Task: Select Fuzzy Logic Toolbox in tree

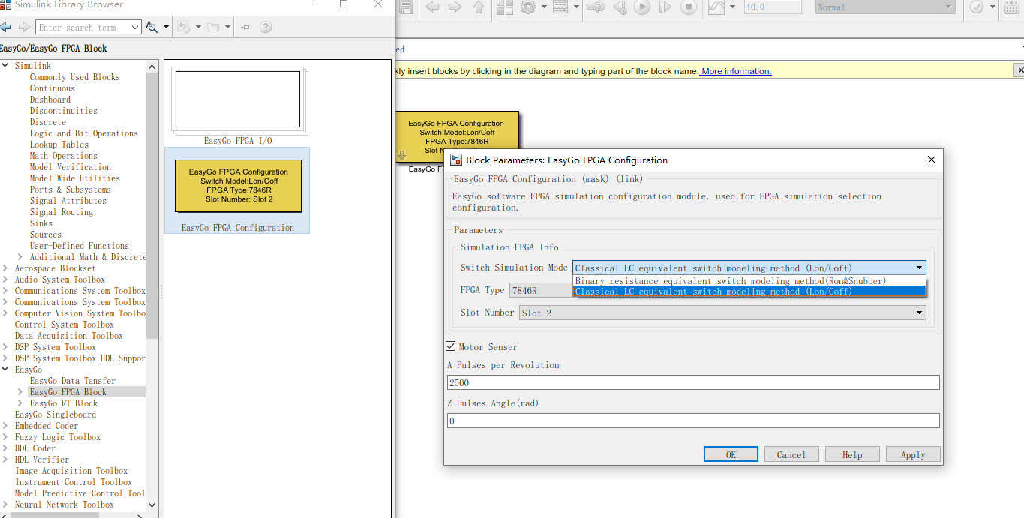Action: [57, 437]
